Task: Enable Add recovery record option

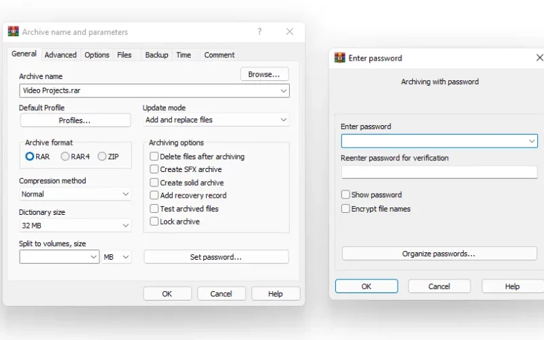Action: (154, 195)
